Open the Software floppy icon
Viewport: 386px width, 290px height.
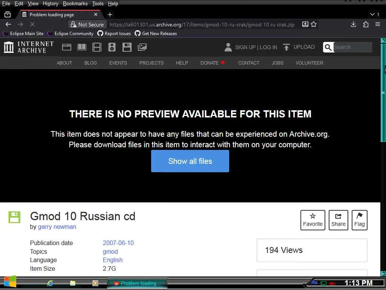(x=127, y=47)
